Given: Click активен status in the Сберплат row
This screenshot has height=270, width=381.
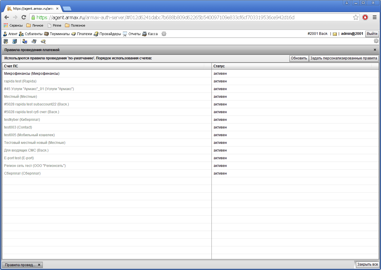Looking at the screenshot, I should (220, 173).
